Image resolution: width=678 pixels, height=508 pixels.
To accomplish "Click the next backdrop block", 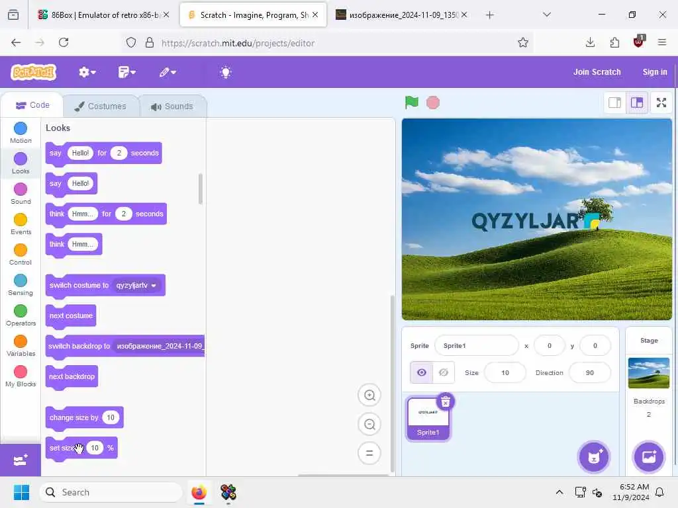I will pos(72,376).
